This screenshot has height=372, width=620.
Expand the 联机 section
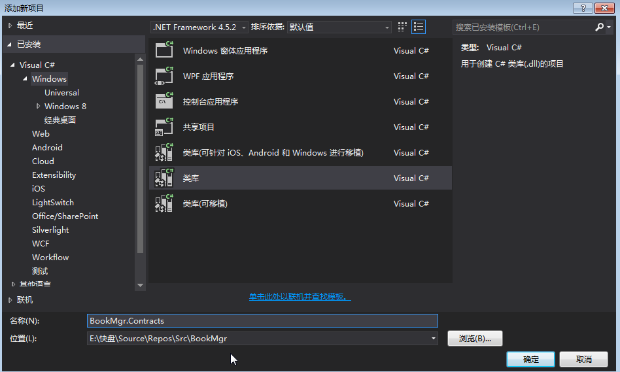click(x=10, y=300)
